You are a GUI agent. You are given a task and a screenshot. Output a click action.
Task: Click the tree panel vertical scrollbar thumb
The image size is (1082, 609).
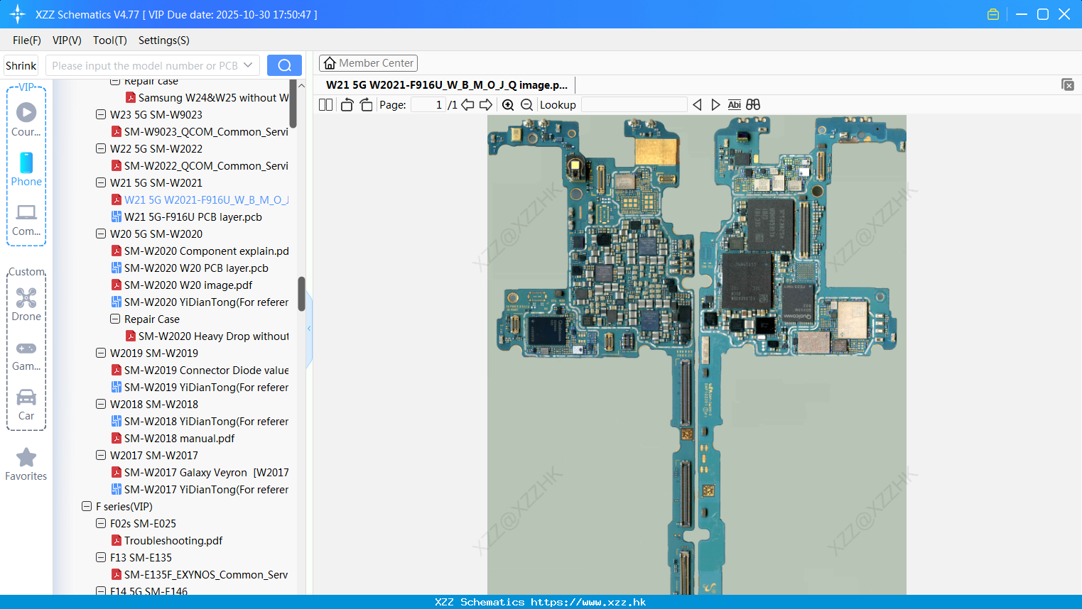(x=301, y=294)
